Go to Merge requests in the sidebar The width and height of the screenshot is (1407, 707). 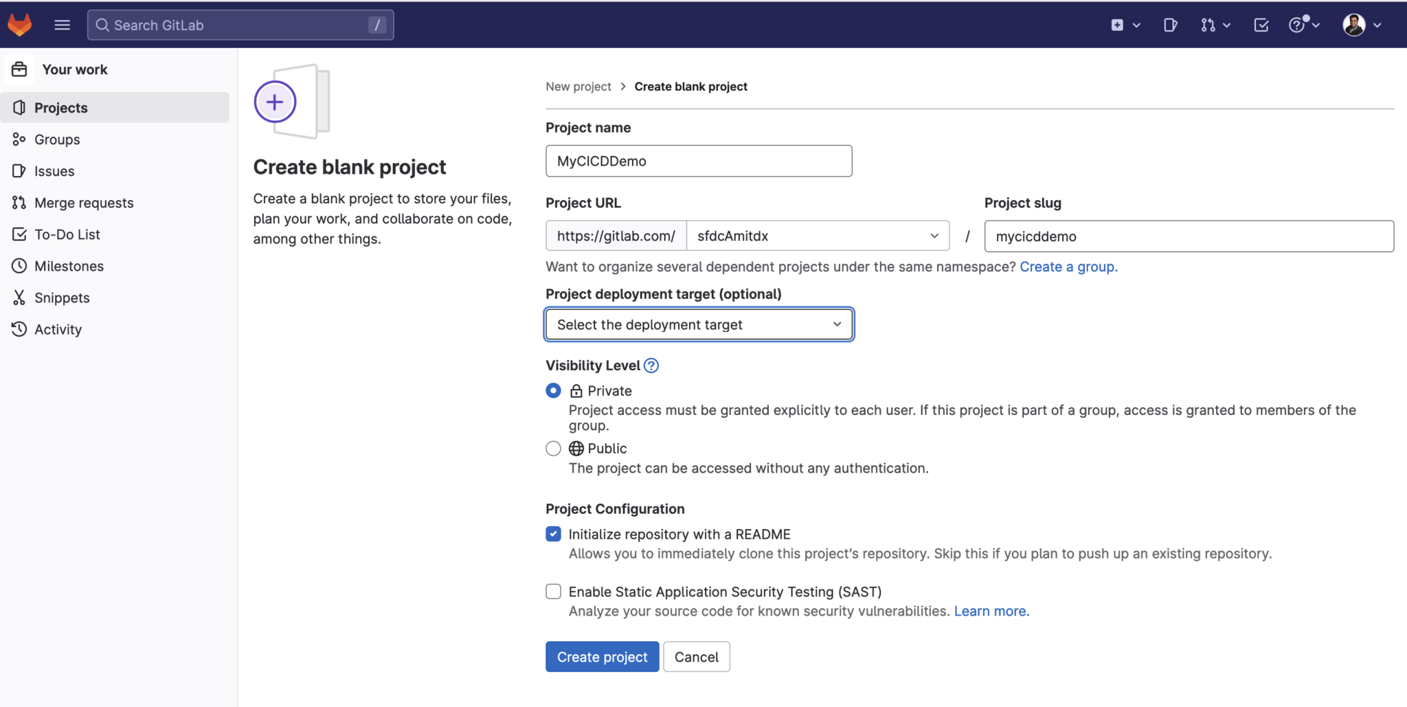click(83, 202)
